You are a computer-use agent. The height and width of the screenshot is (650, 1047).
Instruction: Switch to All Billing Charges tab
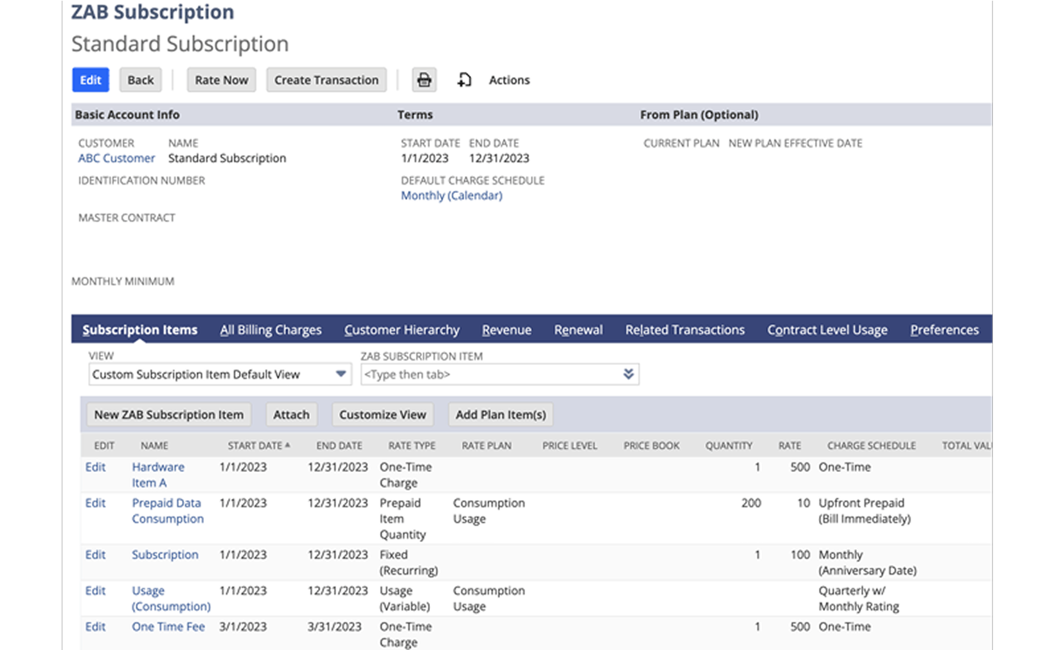point(271,330)
